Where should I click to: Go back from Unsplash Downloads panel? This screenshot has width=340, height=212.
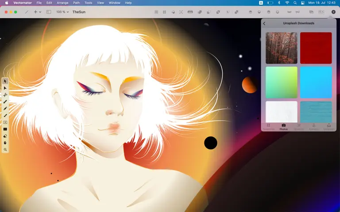pos(264,23)
